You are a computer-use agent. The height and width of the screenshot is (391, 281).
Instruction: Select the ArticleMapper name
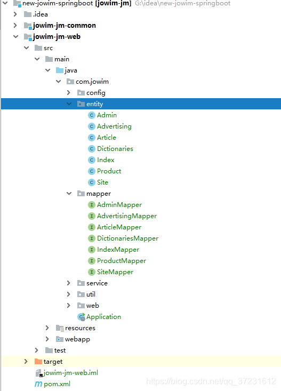click(x=119, y=227)
